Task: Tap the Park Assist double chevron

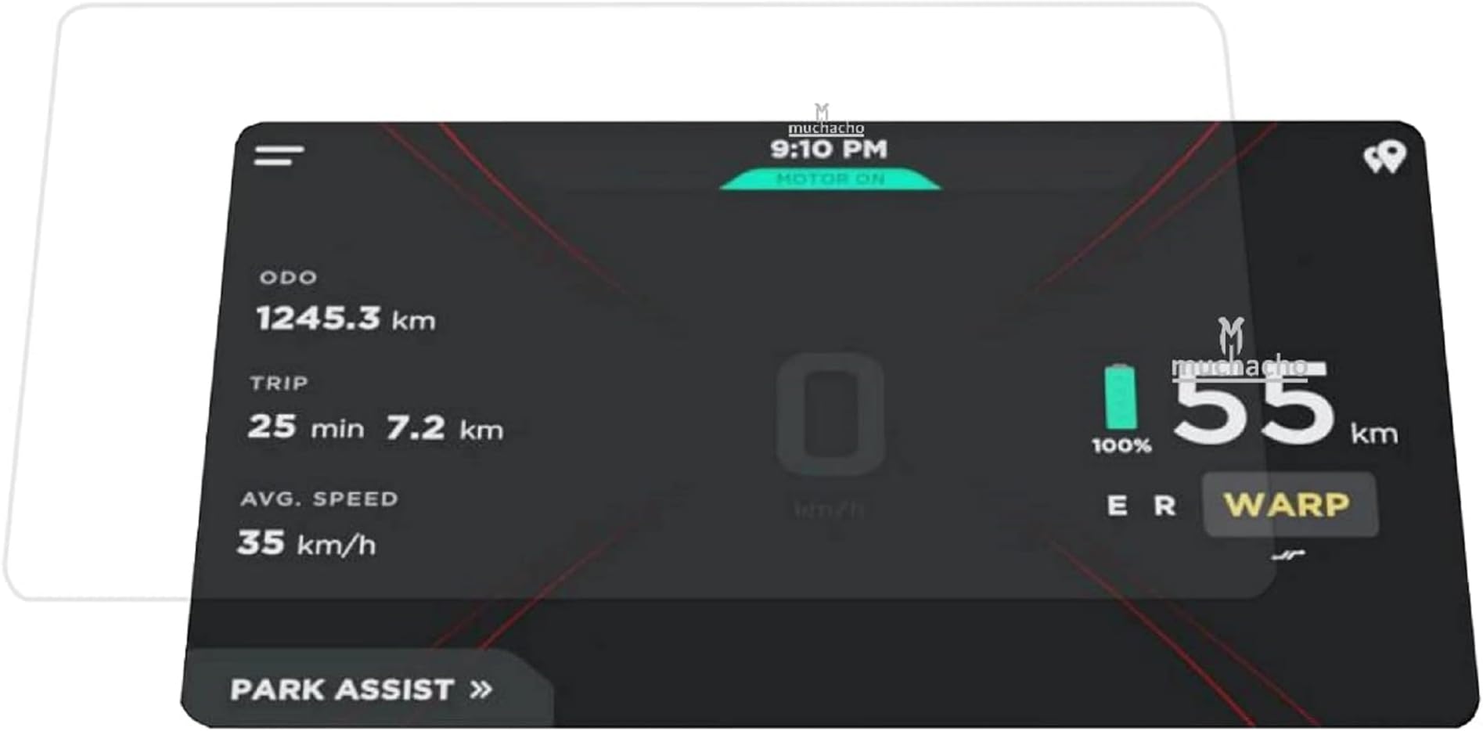Action: pyautogui.click(x=481, y=690)
